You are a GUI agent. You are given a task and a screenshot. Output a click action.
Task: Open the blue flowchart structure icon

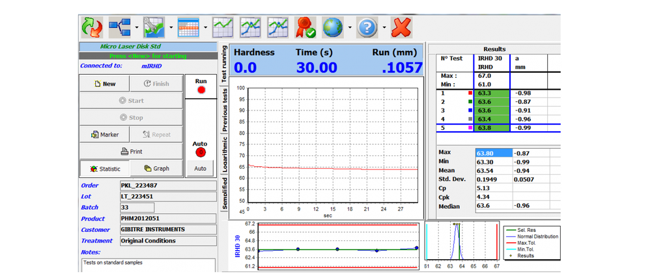(x=121, y=27)
